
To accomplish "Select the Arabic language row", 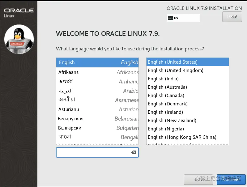I will click(x=97, y=91).
